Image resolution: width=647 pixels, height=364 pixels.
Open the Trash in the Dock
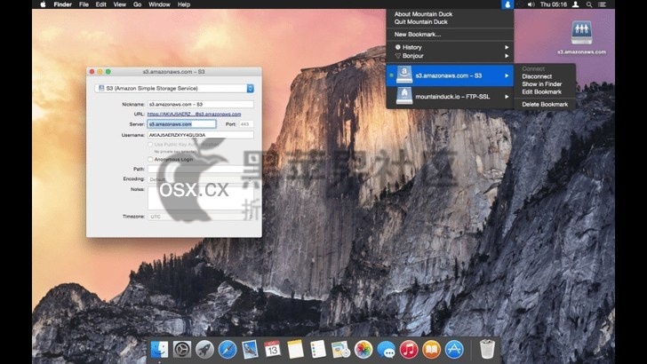click(x=487, y=350)
